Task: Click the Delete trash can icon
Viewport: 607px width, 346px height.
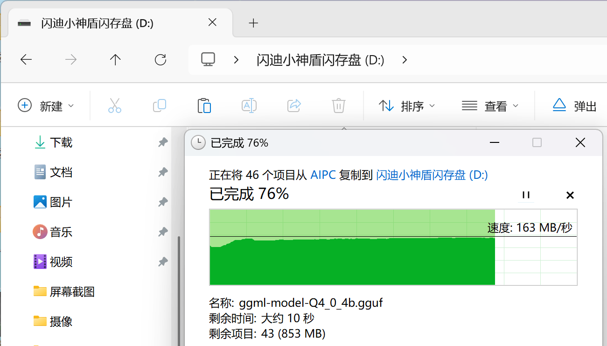Action: 338,106
